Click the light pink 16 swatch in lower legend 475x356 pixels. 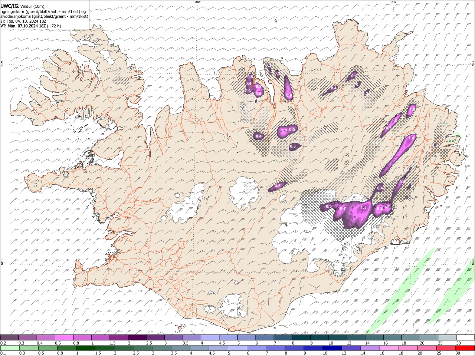click(x=389, y=348)
